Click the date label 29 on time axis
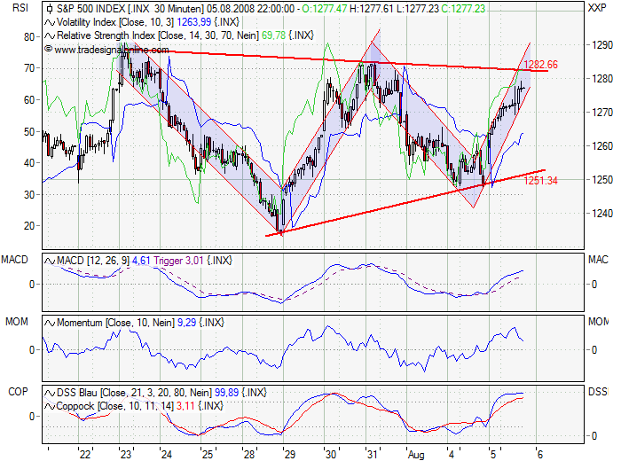 pos(290,454)
